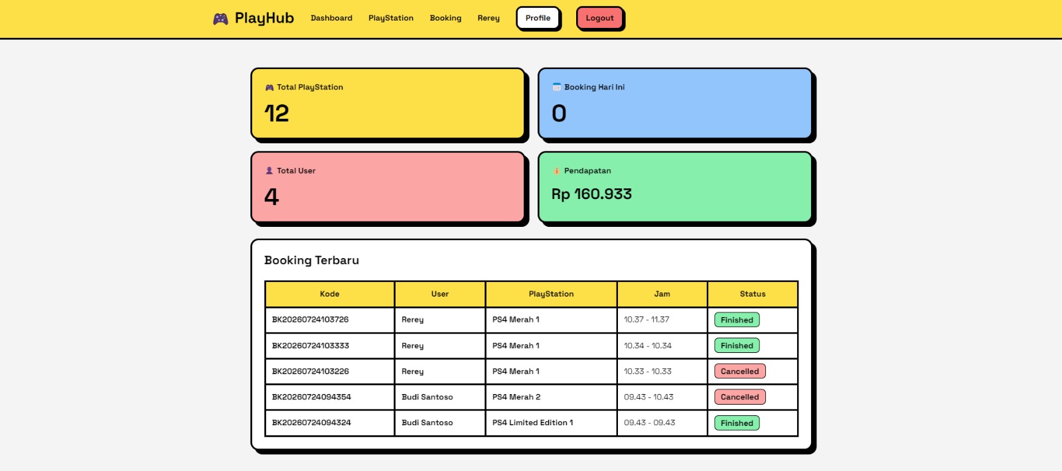Click Cancelled badge in row BK20260724103226
This screenshot has height=471, width=1062.
click(739, 371)
